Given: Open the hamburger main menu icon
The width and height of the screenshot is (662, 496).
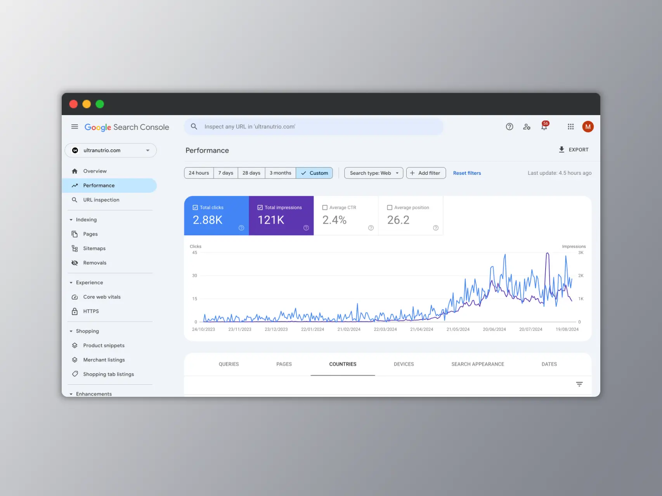Looking at the screenshot, I should (x=75, y=127).
